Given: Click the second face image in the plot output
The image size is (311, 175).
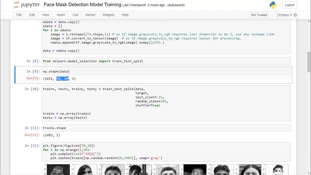Looking at the screenshot, I should pyautogui.click(x=86, y=170).
